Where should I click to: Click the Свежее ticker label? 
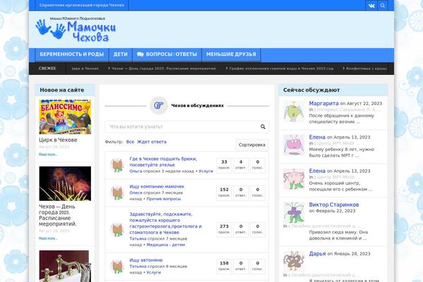coord(47,68)
